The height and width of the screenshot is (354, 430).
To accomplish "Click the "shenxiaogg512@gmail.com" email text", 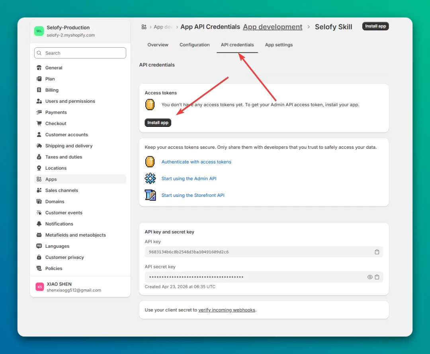I will point(74,290).
